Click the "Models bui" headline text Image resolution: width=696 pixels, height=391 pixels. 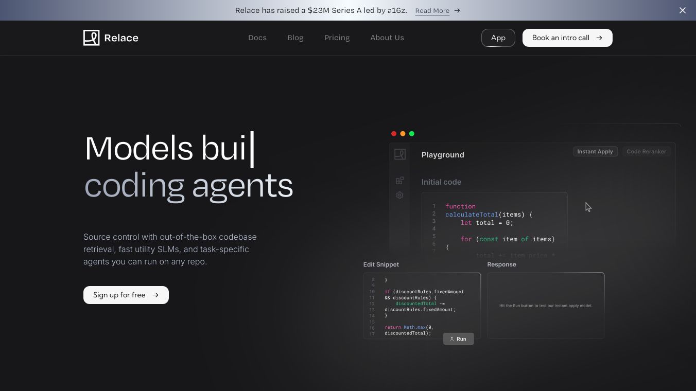[x=166, y=148]
